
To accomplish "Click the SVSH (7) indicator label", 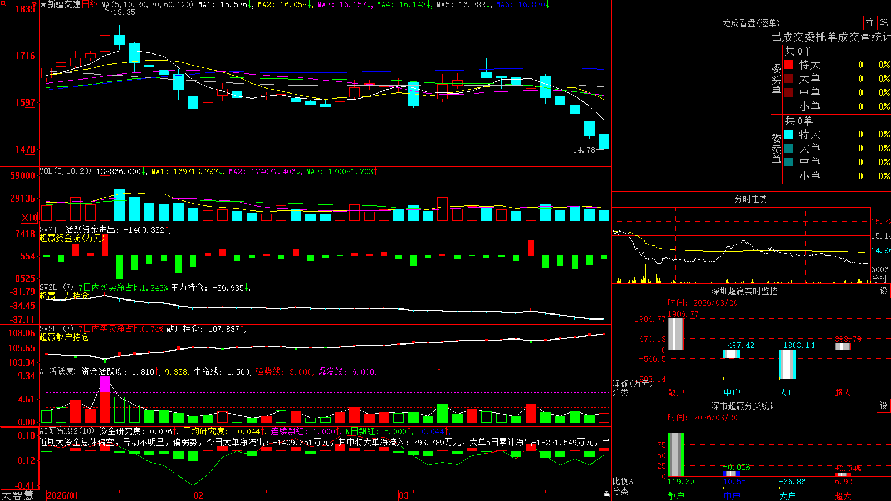I will coord(56,329).
